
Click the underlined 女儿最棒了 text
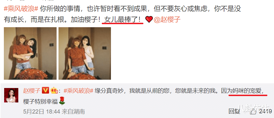(x=123, y=20)
